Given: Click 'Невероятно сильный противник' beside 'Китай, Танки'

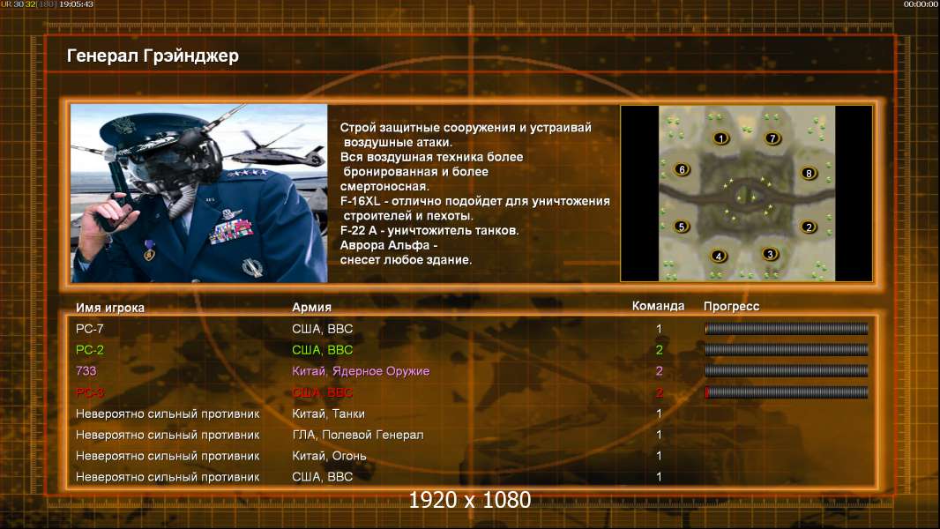Looking at the screenshot, I should pyautogui.click(x=168, y=414).
